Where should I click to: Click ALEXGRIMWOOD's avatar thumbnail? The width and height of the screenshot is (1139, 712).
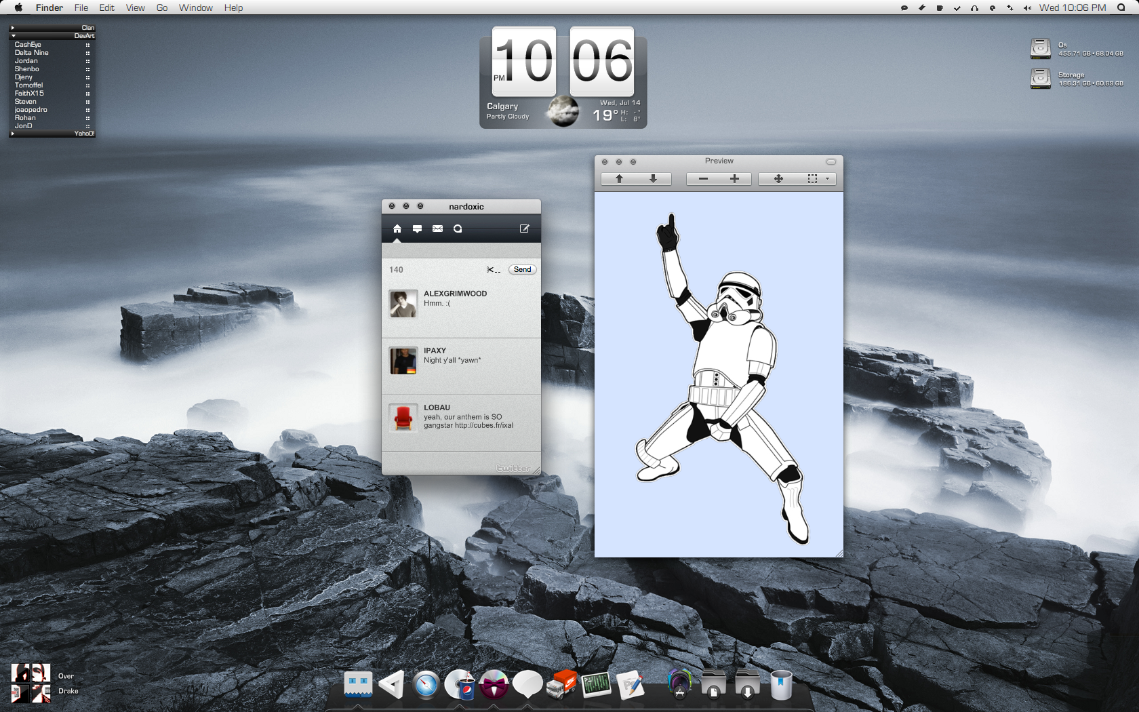pos(403,304)
